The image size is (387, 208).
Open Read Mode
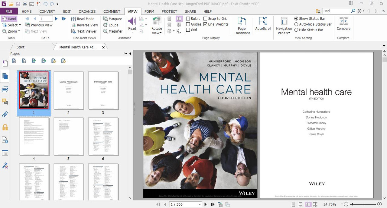click(83, 19)
